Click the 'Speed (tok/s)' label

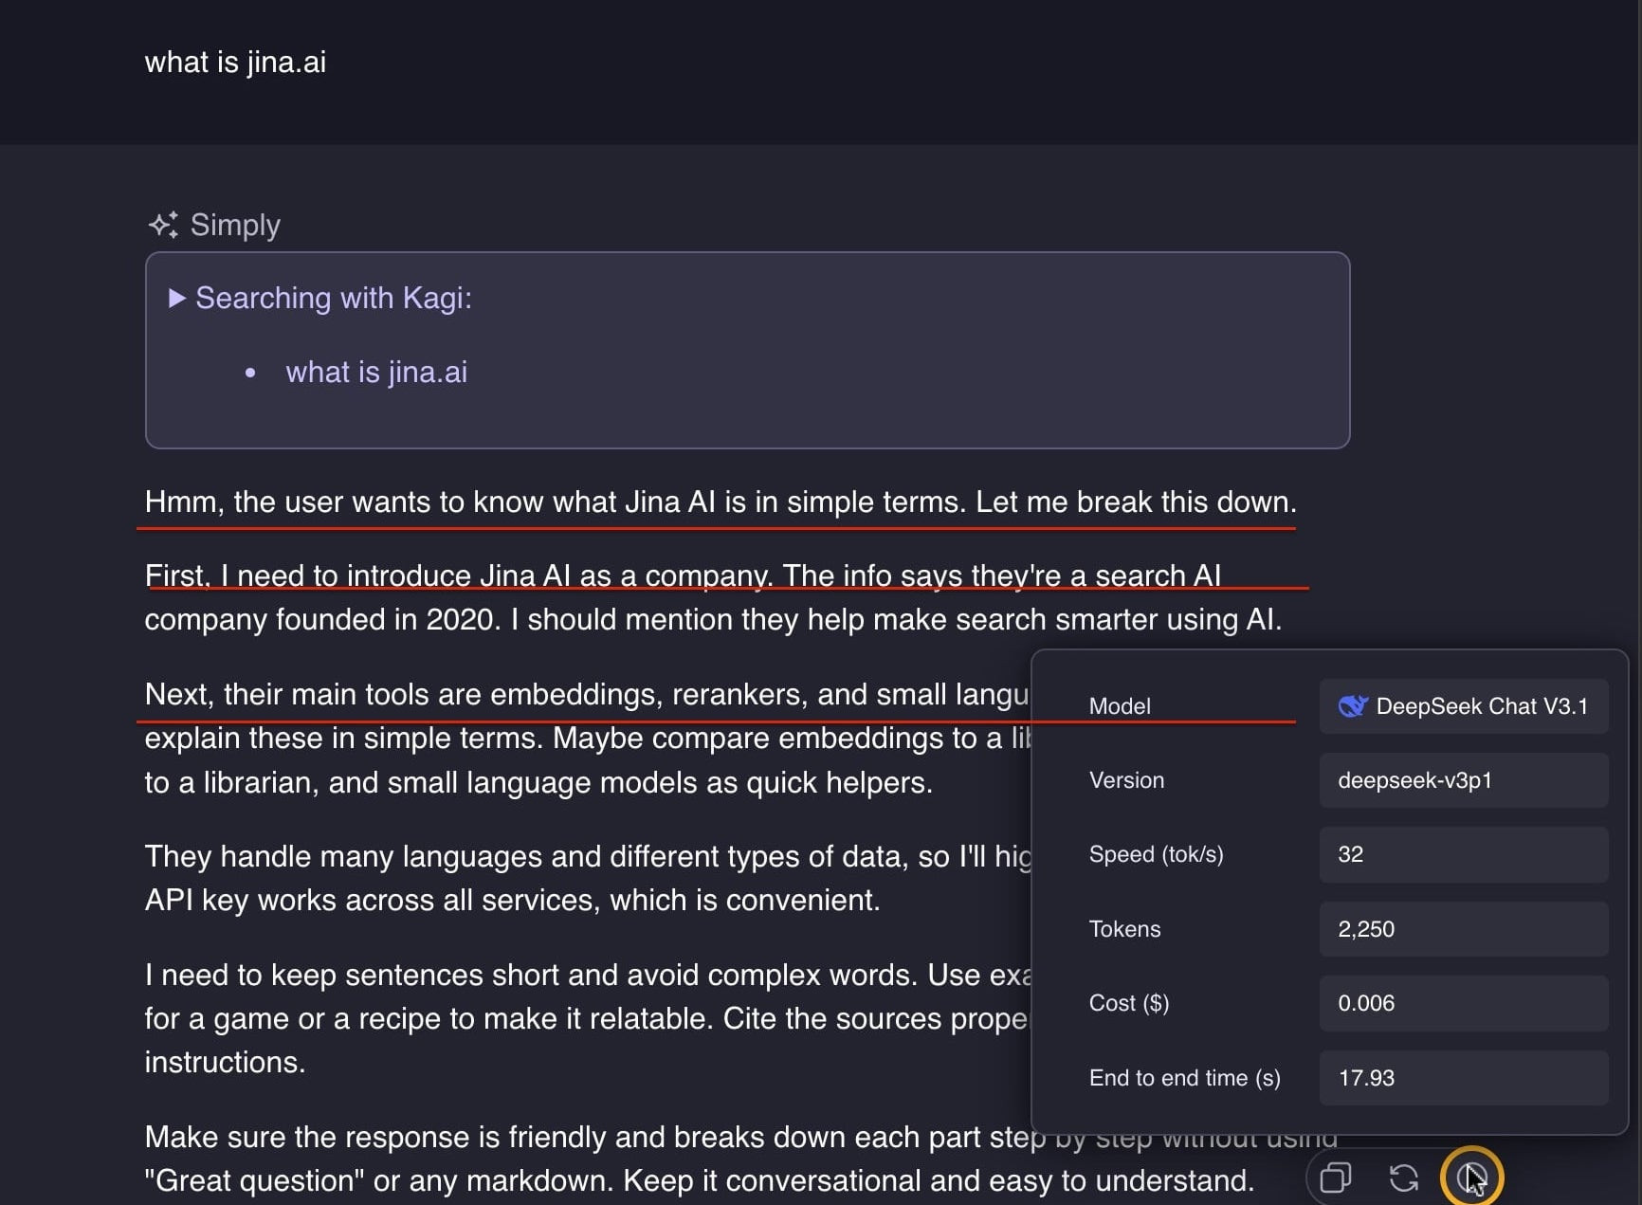tap(1156, 854)
